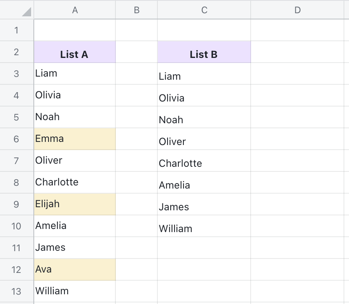Select column A by clicking its header
The width and height of the screenshot is (349, 304).
[x=75, y=10]
